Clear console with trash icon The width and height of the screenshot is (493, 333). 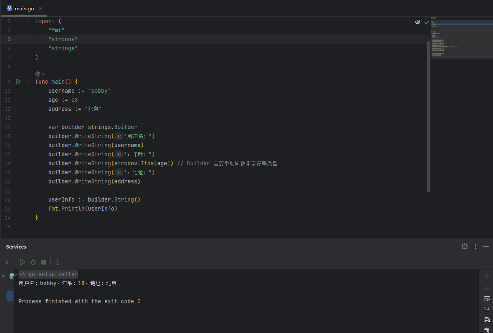[x=487, y=330]
